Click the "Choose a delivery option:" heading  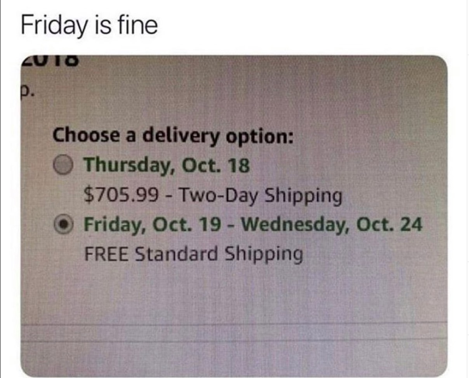point(173,135)
